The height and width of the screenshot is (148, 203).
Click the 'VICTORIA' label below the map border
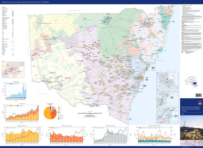43,94
